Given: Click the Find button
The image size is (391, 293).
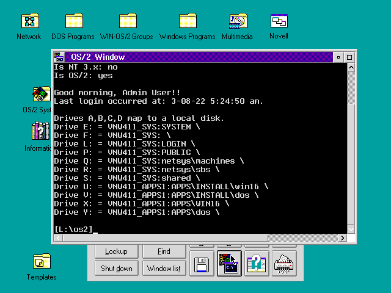Looking at the screenshot, I should click(x=164, y=251).
